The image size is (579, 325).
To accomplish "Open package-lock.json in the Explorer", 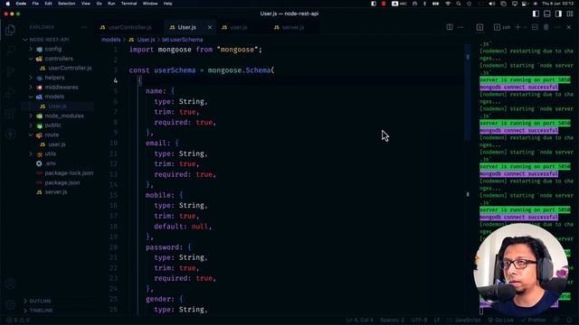I will click(x=58, y=172).
